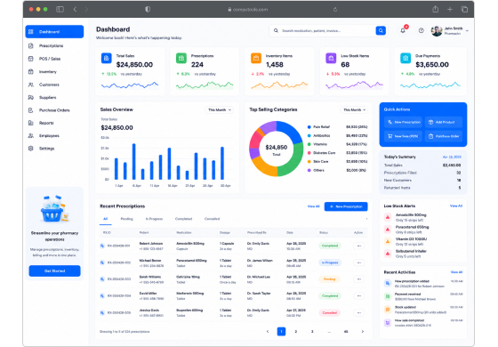The height and width of the screenshot is (347, 498).
Task: Click the search medication input field
Action: (327, 31)
